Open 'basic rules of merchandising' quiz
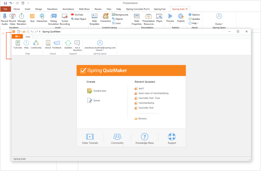 151,93
